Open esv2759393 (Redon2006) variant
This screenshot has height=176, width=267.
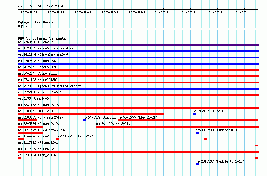(38, 61)
